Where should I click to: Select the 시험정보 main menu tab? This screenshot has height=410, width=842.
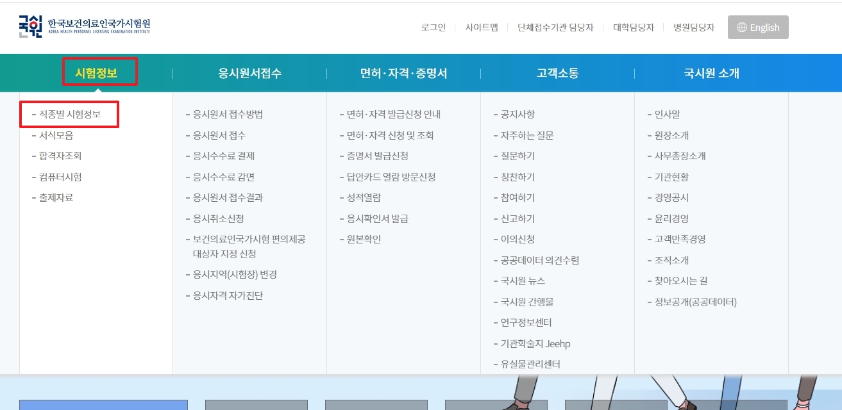[100, 72]
